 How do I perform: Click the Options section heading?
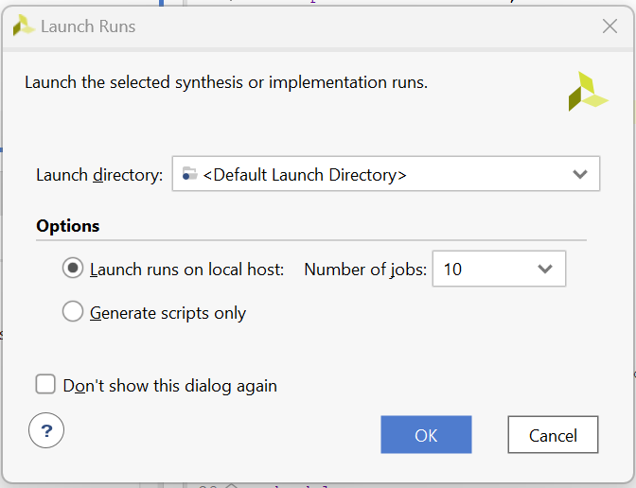(x=68, y=226)
